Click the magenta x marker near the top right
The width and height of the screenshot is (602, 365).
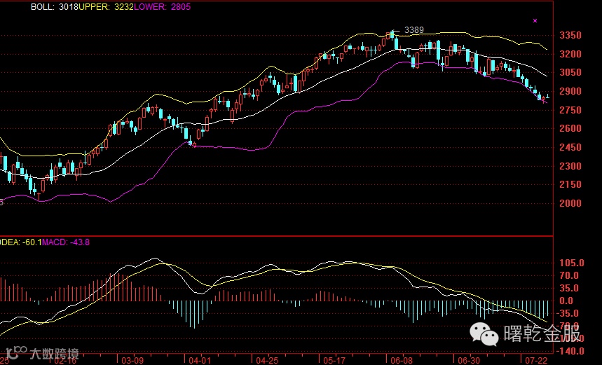coord(535,21)
